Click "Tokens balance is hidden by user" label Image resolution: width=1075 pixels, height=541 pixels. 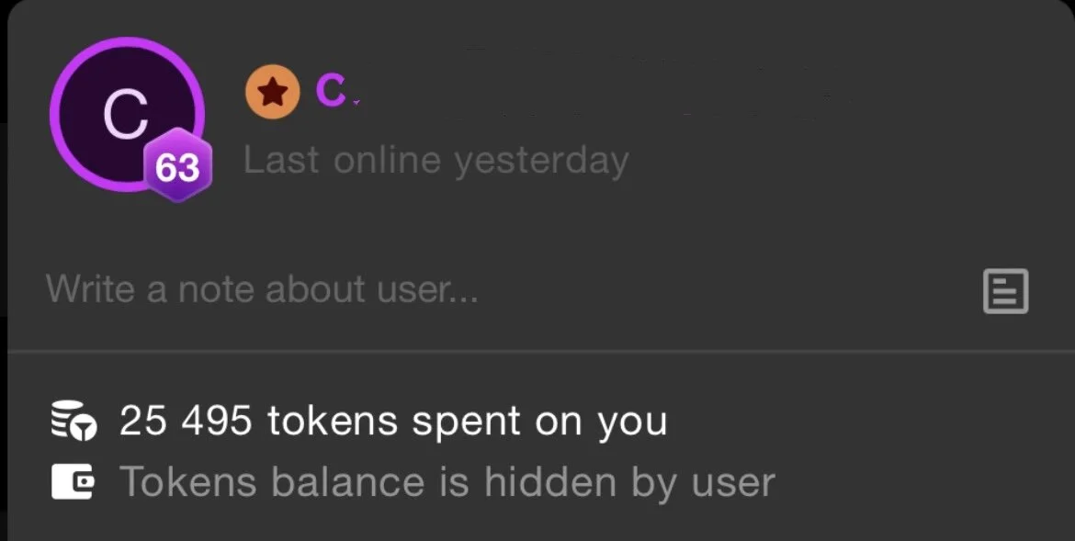[447, 481]
